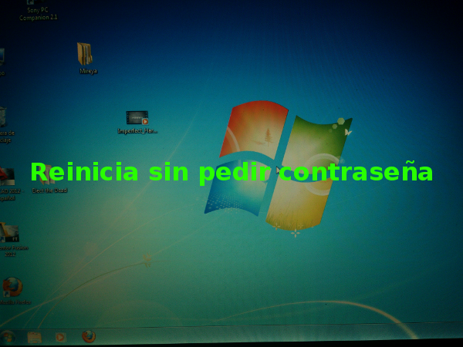The image size is (463, 347).
Task: Launch Windows Media Player from taskbar
Action: pos(60,337)
